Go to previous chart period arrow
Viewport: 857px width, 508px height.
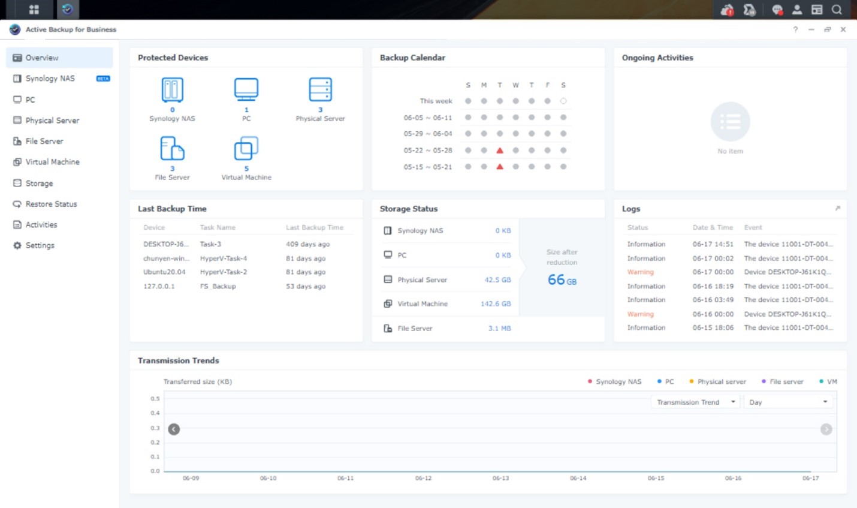[x=174, y=429]
